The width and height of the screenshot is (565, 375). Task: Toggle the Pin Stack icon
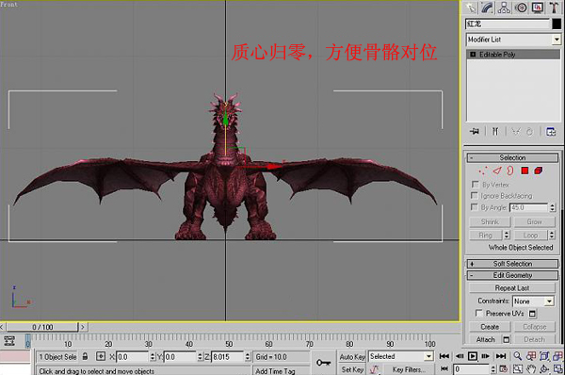(x=475, y=132)
